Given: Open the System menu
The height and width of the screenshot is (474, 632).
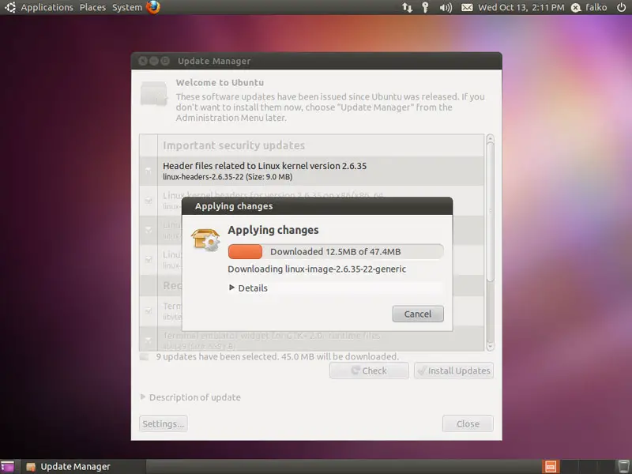Looking at the screenshot, I should click(x=127, y=7).
